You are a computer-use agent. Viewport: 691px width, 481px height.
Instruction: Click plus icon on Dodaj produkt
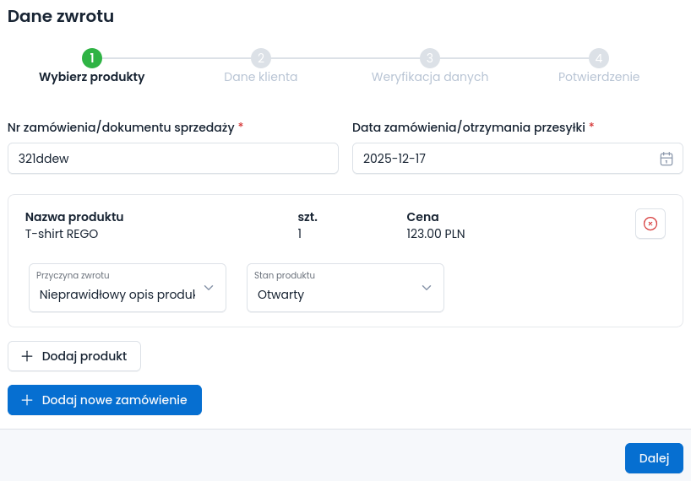click(27, 356)
